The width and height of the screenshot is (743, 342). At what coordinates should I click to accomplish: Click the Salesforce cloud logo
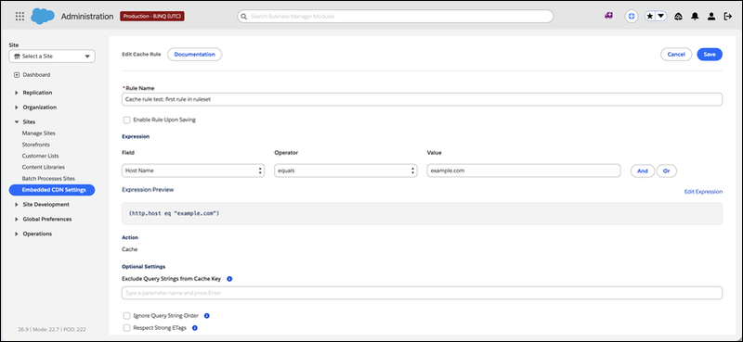coord(43,16)
